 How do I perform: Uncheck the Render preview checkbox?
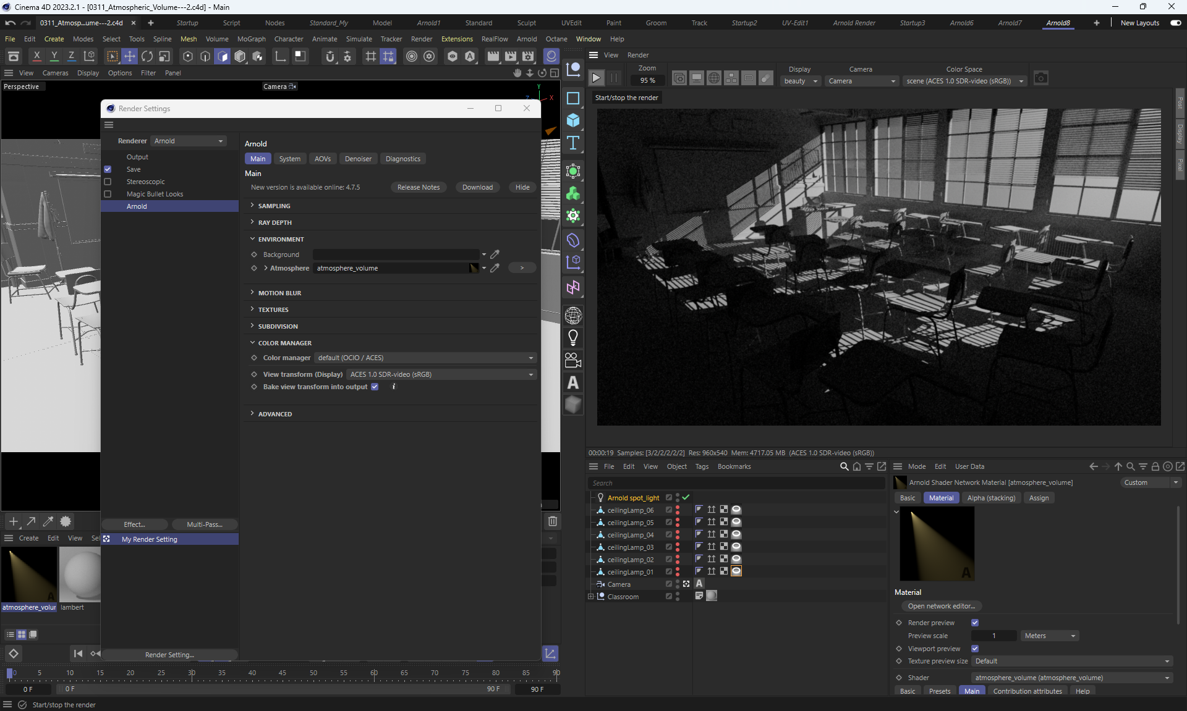tap(975, 623)
